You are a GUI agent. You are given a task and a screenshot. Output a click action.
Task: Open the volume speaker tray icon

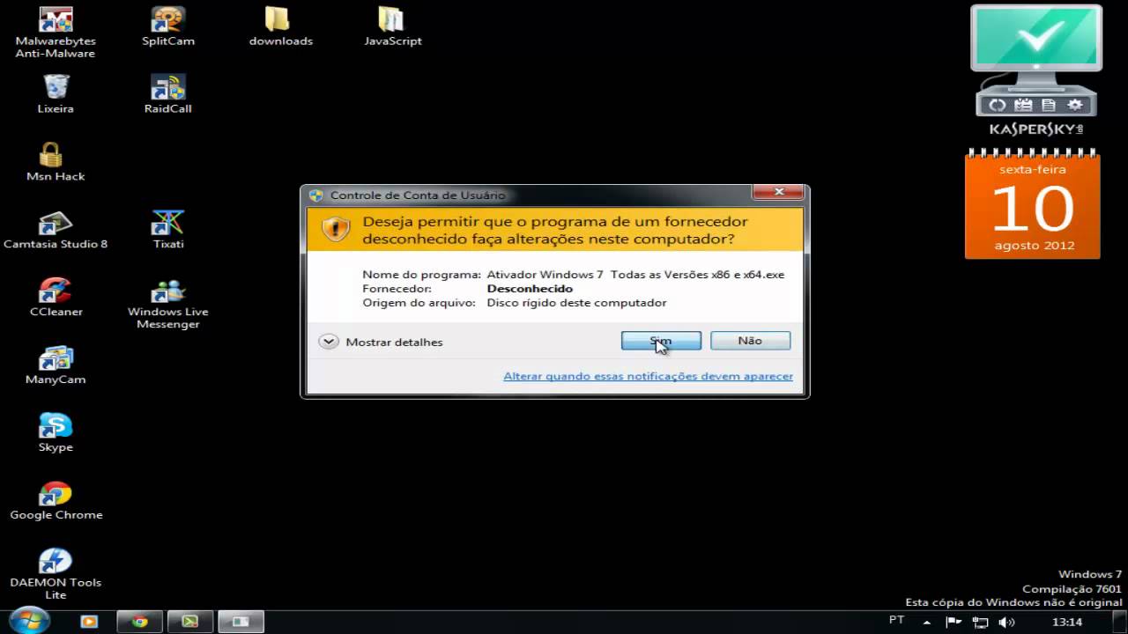coord(1007,622)
